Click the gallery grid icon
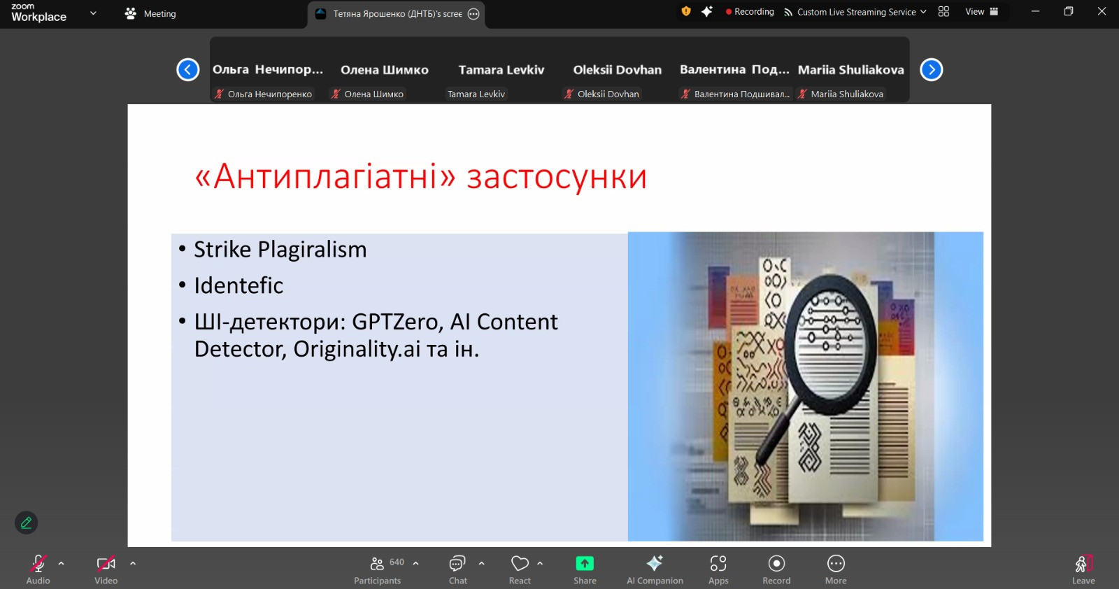This screenshot has width=1119, height=589. pyautogui.click(x=943, y=11)
